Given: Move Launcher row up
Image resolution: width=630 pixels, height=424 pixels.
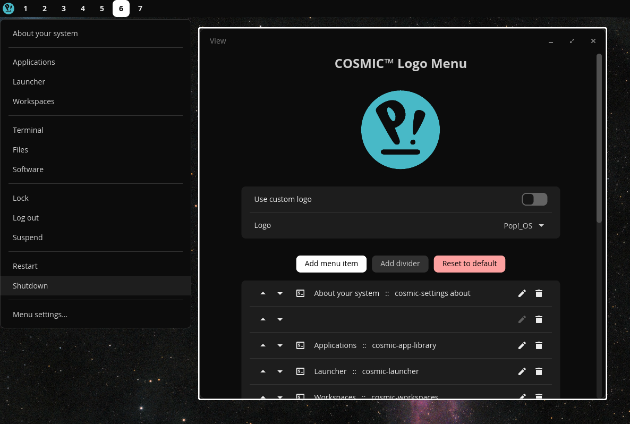Looking at the screenshot, I should (263, 371).
